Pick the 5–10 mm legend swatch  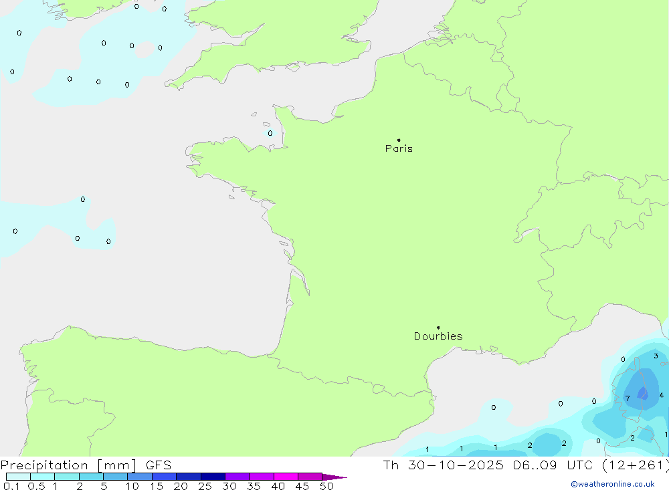pos(116,477)
